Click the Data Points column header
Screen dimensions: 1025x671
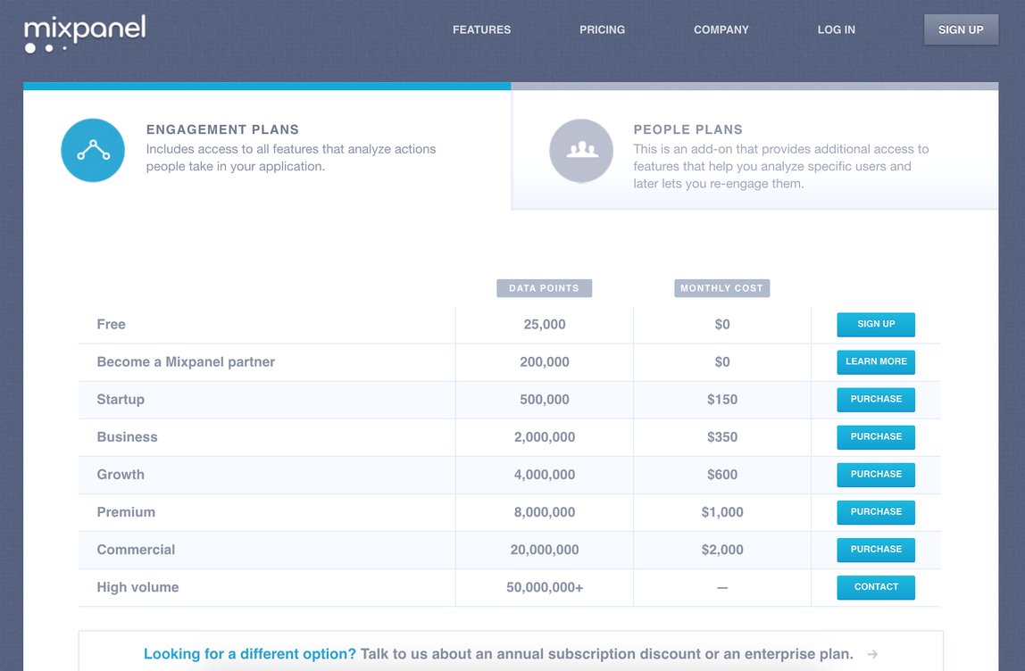tap(544, 288)
